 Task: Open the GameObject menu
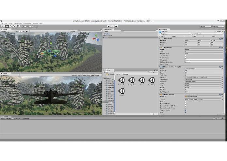tap(18, 23)
